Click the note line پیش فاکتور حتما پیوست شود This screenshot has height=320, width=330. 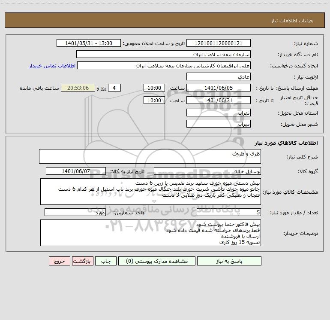228,224
